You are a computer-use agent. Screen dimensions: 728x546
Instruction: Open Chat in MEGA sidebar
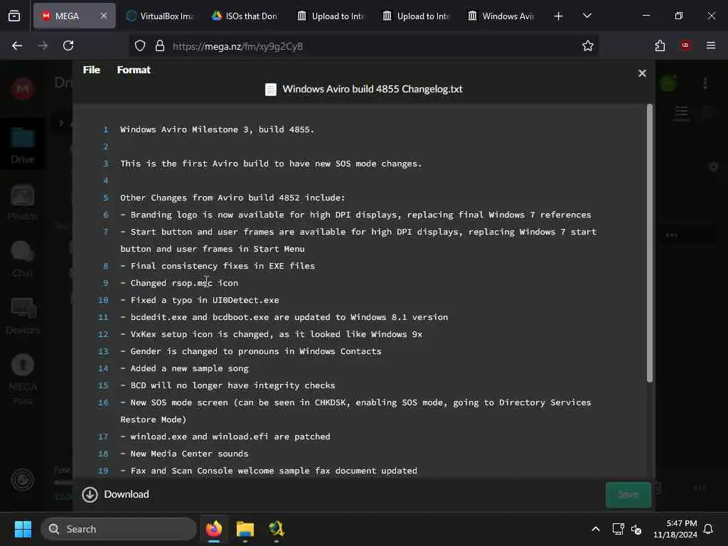[22, 259]
